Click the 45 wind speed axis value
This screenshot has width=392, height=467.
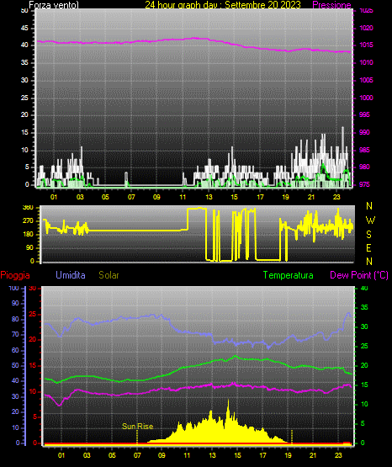click(24, 28)
